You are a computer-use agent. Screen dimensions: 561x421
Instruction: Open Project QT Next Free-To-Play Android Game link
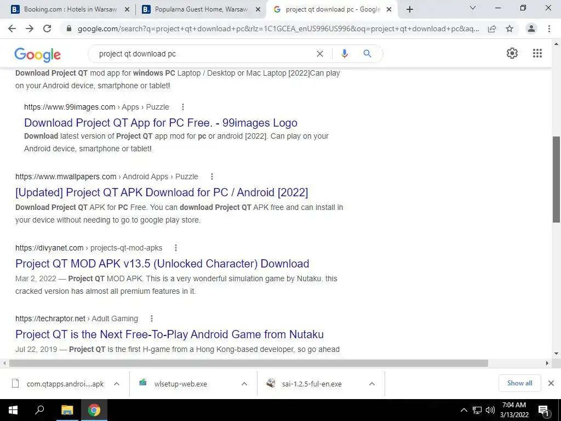click(170, 334)
